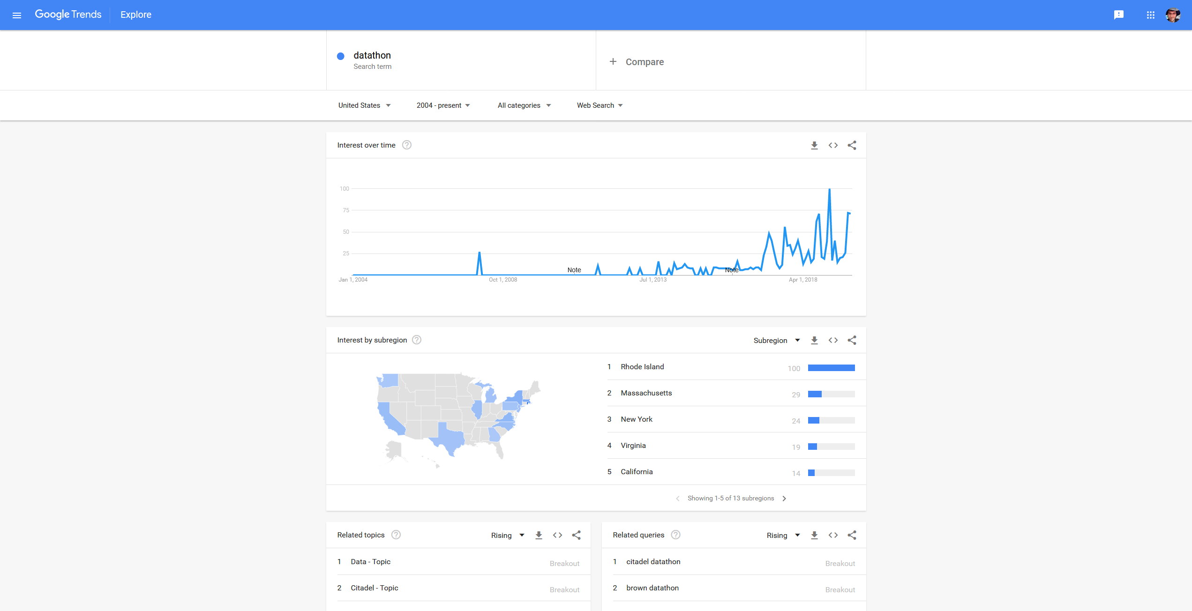Screen dimensions: 1192x611
Task: Click the download icon for Interest by subregion
Action: pyautogui.click(x=813, y=340)
